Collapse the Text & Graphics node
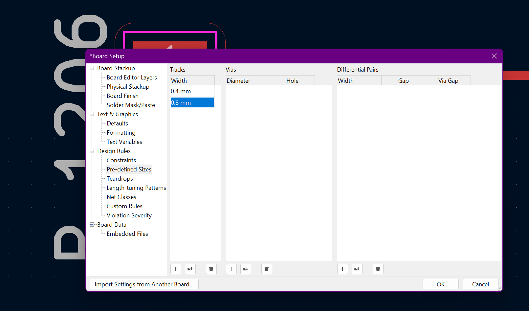 92,114
